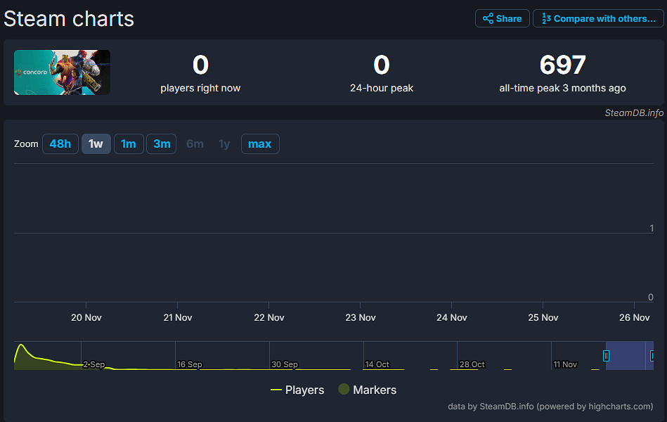Toggle the Markers series in legend
This screenshot has height=422, width=667.
367,390
